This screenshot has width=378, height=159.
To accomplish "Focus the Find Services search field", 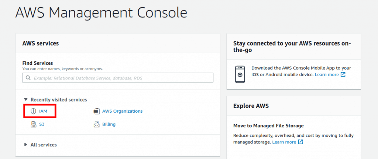I will pyautogui.click(x=118, y=78).
